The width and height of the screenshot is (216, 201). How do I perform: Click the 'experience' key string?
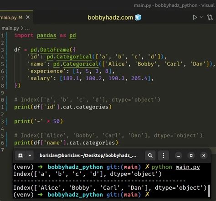point(46,71)
